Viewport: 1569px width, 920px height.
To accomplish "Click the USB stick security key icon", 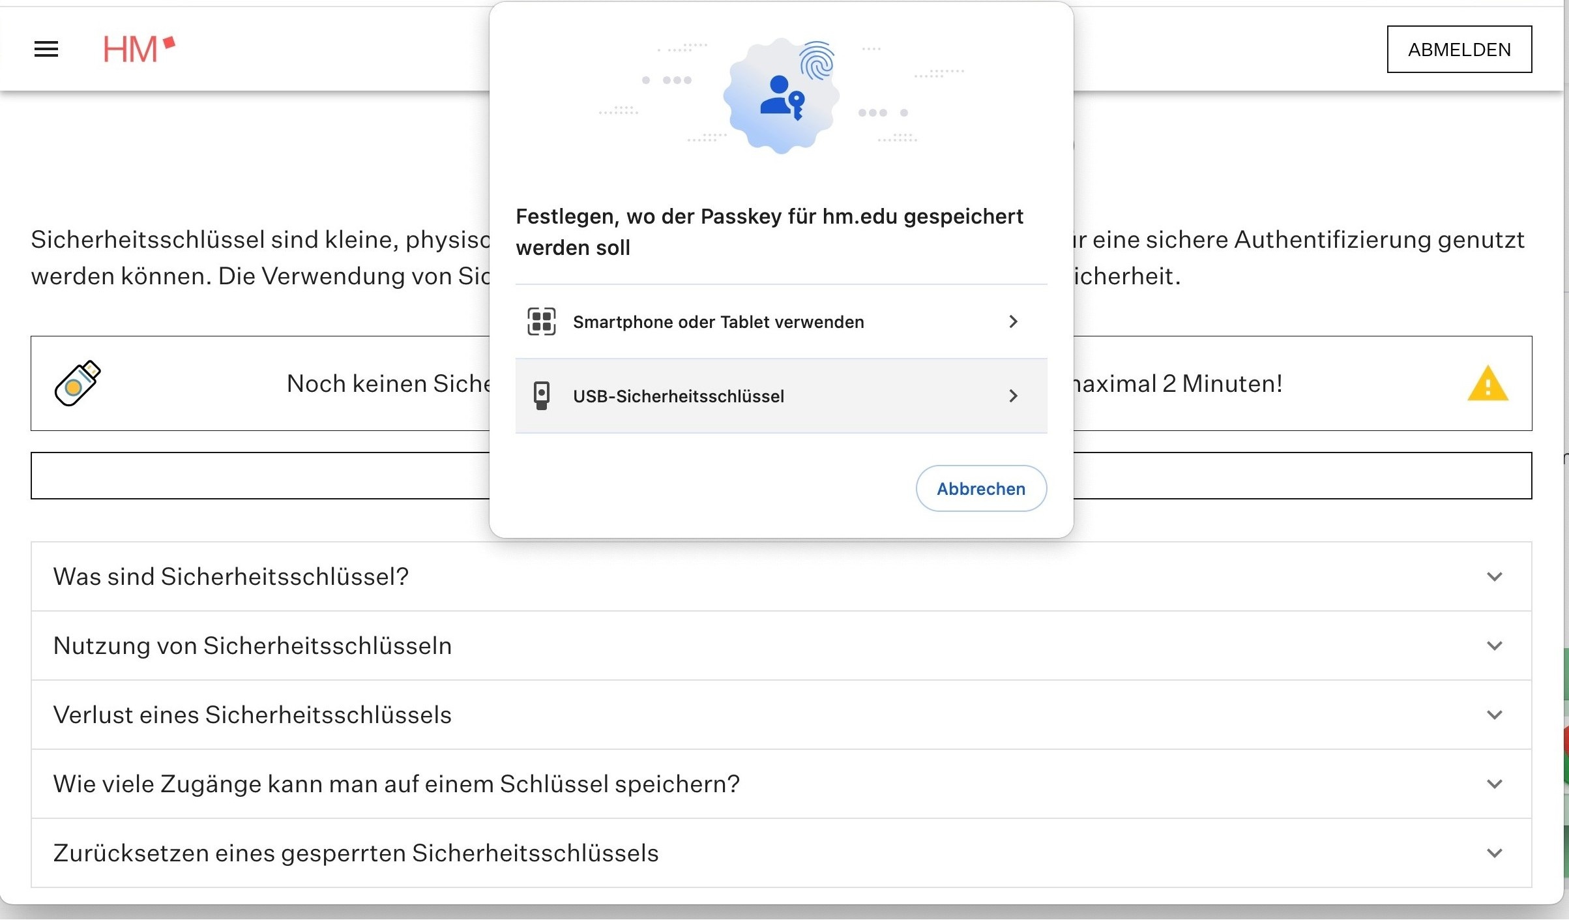I will pyautogui.click(x=78, y=383).
